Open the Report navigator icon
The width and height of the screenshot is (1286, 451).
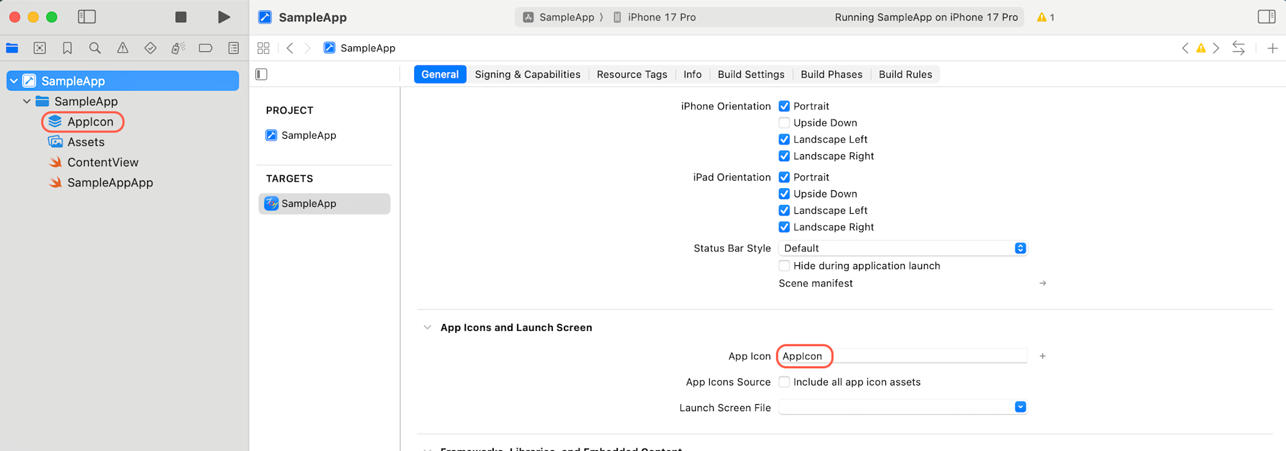pyautogui.click(x=233, y=48)
